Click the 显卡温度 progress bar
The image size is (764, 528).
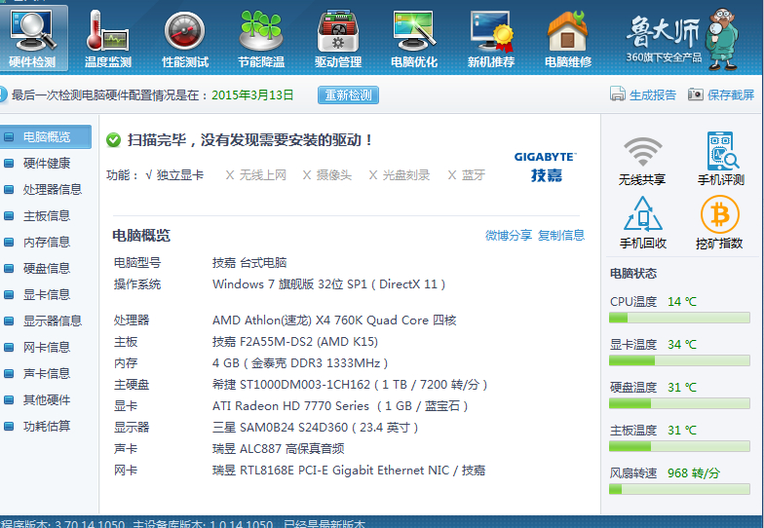(x=679, y=360)
